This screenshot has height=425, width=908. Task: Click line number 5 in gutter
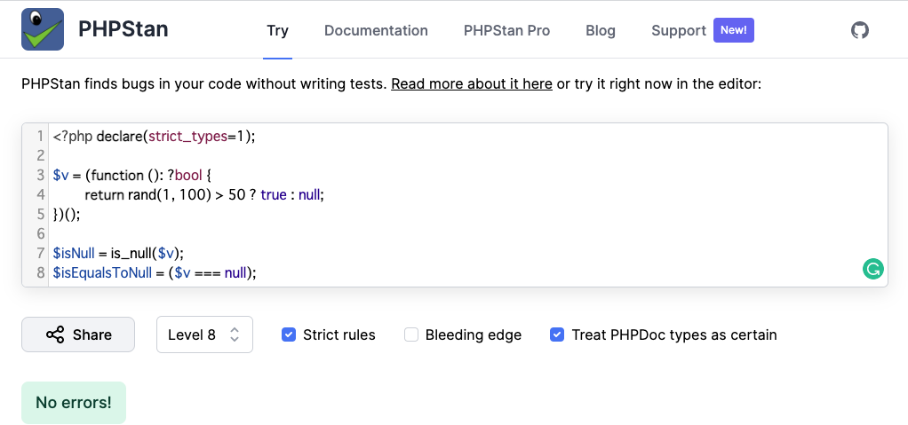click(x=40, y=215)
